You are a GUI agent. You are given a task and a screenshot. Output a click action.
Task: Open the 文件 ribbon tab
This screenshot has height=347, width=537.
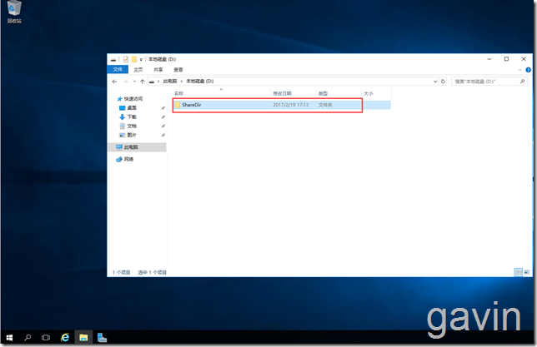click(x=118, y=69)
